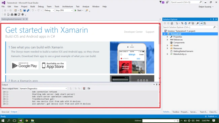Open the Android Adb command prompt icon
Viewport: 219px width, 123px height.
(x=15, y=14)
